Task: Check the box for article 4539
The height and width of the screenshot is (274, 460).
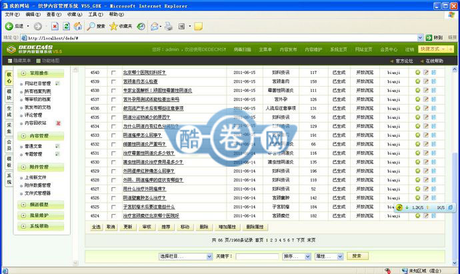Action: click(113, 81)
